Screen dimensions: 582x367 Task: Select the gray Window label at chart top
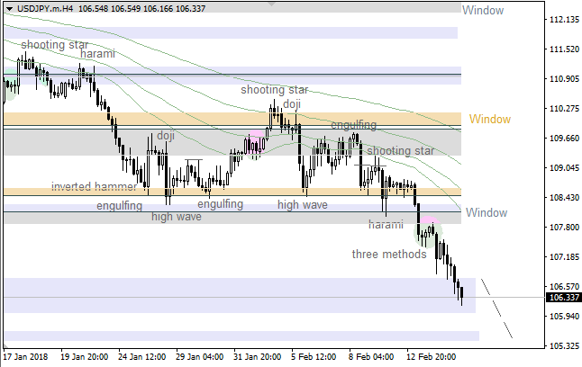coord(482,10)
